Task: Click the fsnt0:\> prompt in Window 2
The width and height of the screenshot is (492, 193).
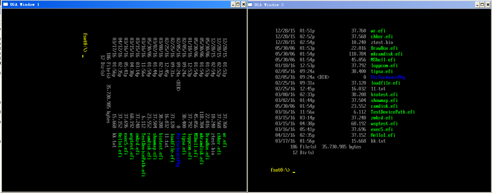Action: (281, 170)
